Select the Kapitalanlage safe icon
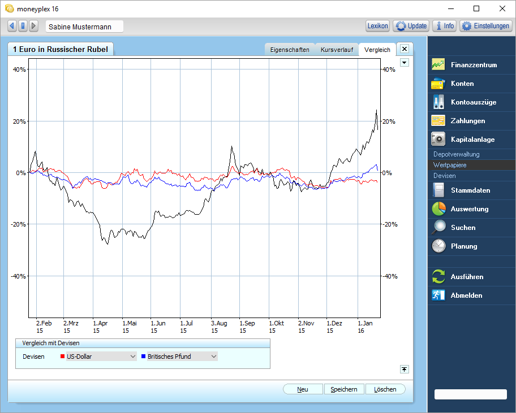This screenshot has width=516, height=413. click(x=438, y=139)
